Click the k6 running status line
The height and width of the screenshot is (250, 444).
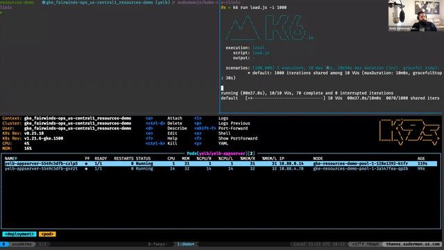coord(307,93)
